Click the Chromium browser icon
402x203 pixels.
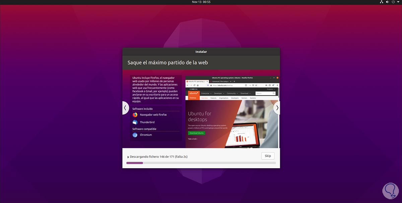click(135, 135)
